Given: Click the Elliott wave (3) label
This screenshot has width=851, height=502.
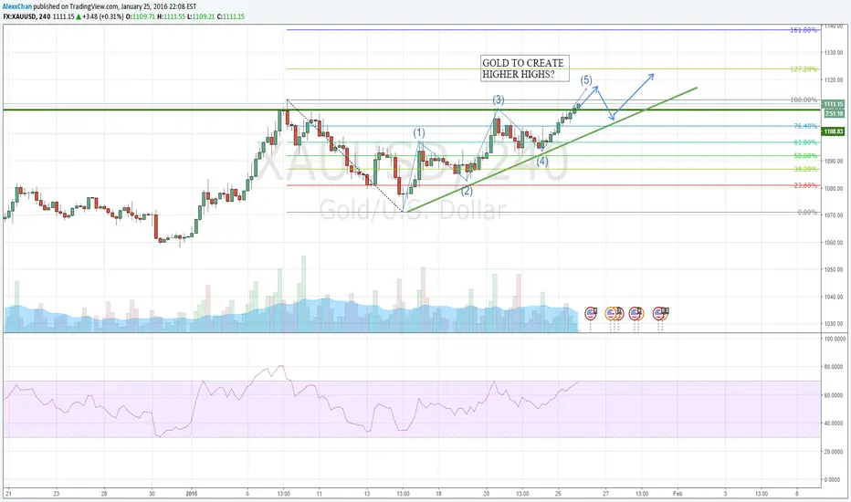Looking at the screenshot, I should point(499,99).
